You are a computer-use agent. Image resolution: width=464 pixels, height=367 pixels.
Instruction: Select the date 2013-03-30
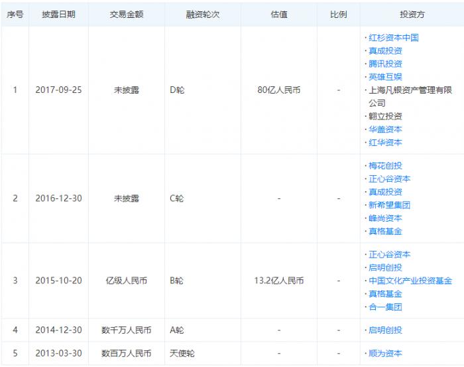click(58, 353)
